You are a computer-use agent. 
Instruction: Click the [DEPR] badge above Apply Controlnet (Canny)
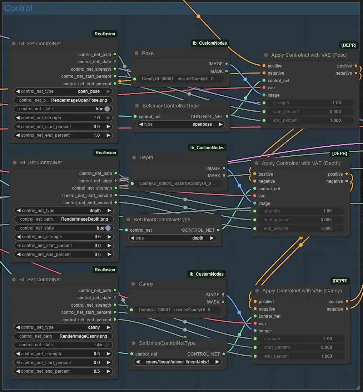340,281
